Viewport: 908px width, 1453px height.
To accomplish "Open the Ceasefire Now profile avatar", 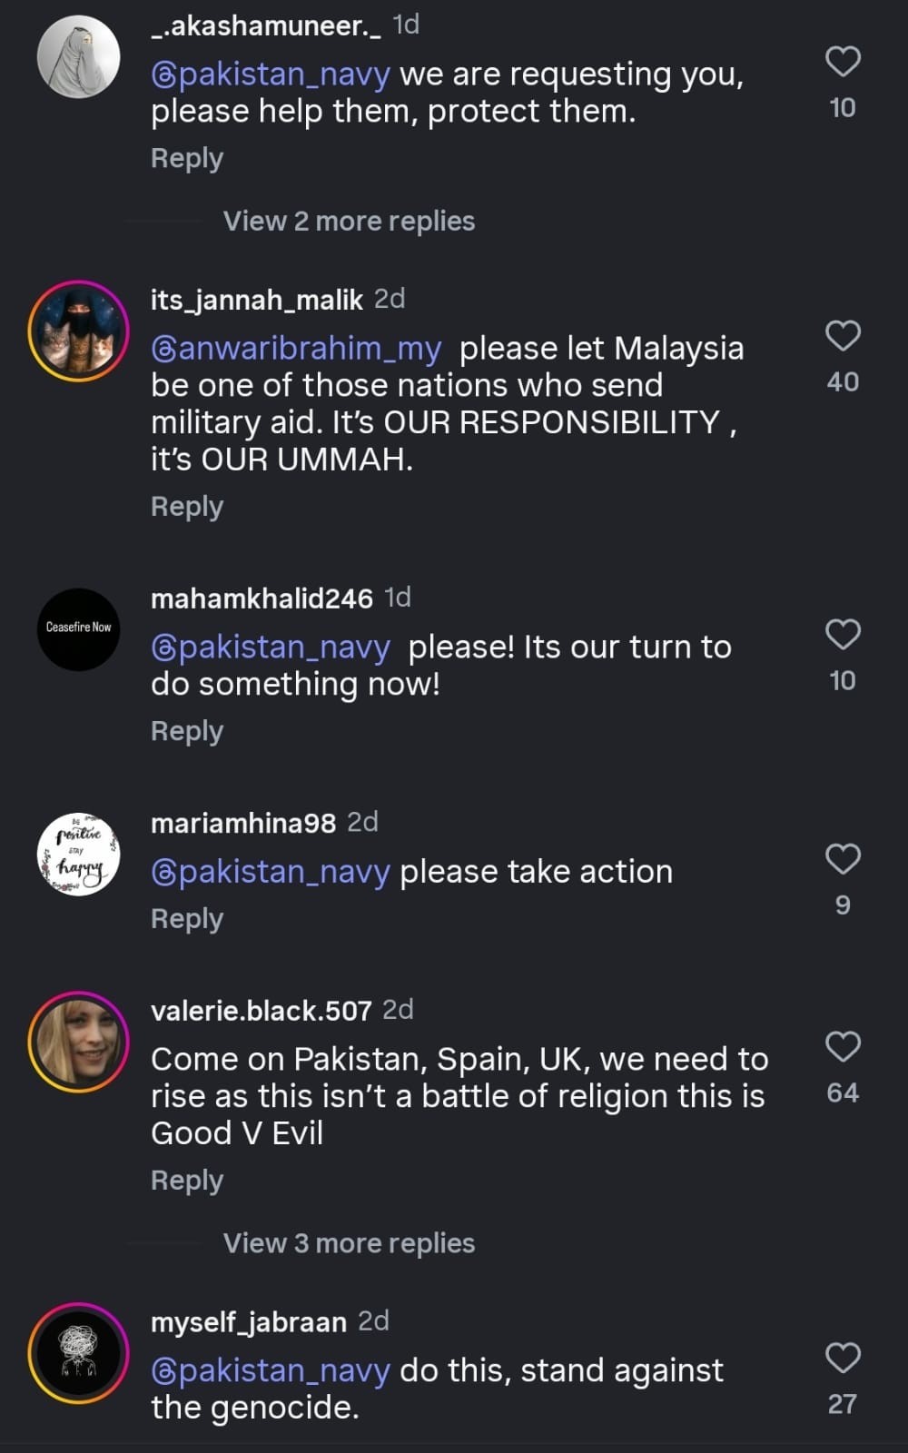I will click(x=79, y=629).
